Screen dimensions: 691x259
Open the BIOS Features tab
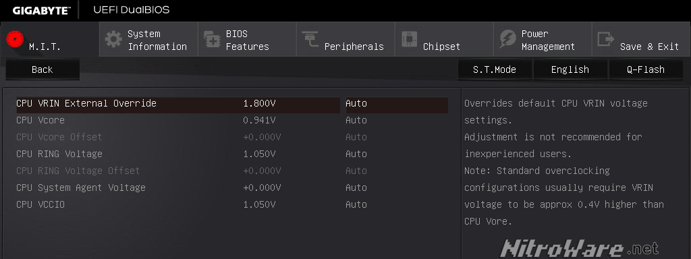[247, 39]
